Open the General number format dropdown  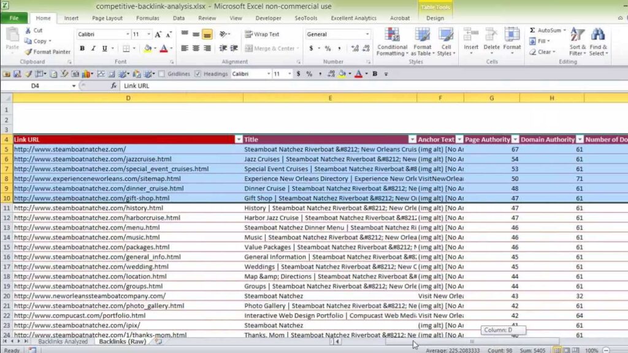(x=367, y=34)
